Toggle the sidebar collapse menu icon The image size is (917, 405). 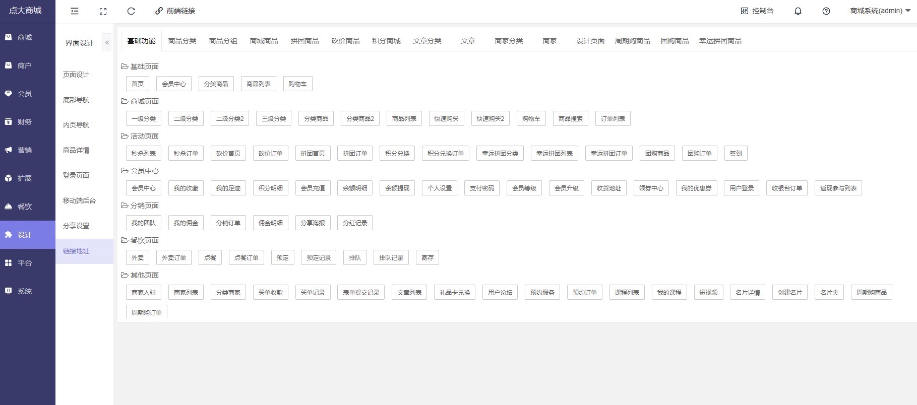coord(75,11)
